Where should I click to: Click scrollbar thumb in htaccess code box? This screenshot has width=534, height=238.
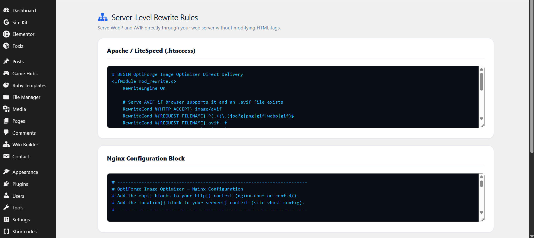[x=481, y=82]
